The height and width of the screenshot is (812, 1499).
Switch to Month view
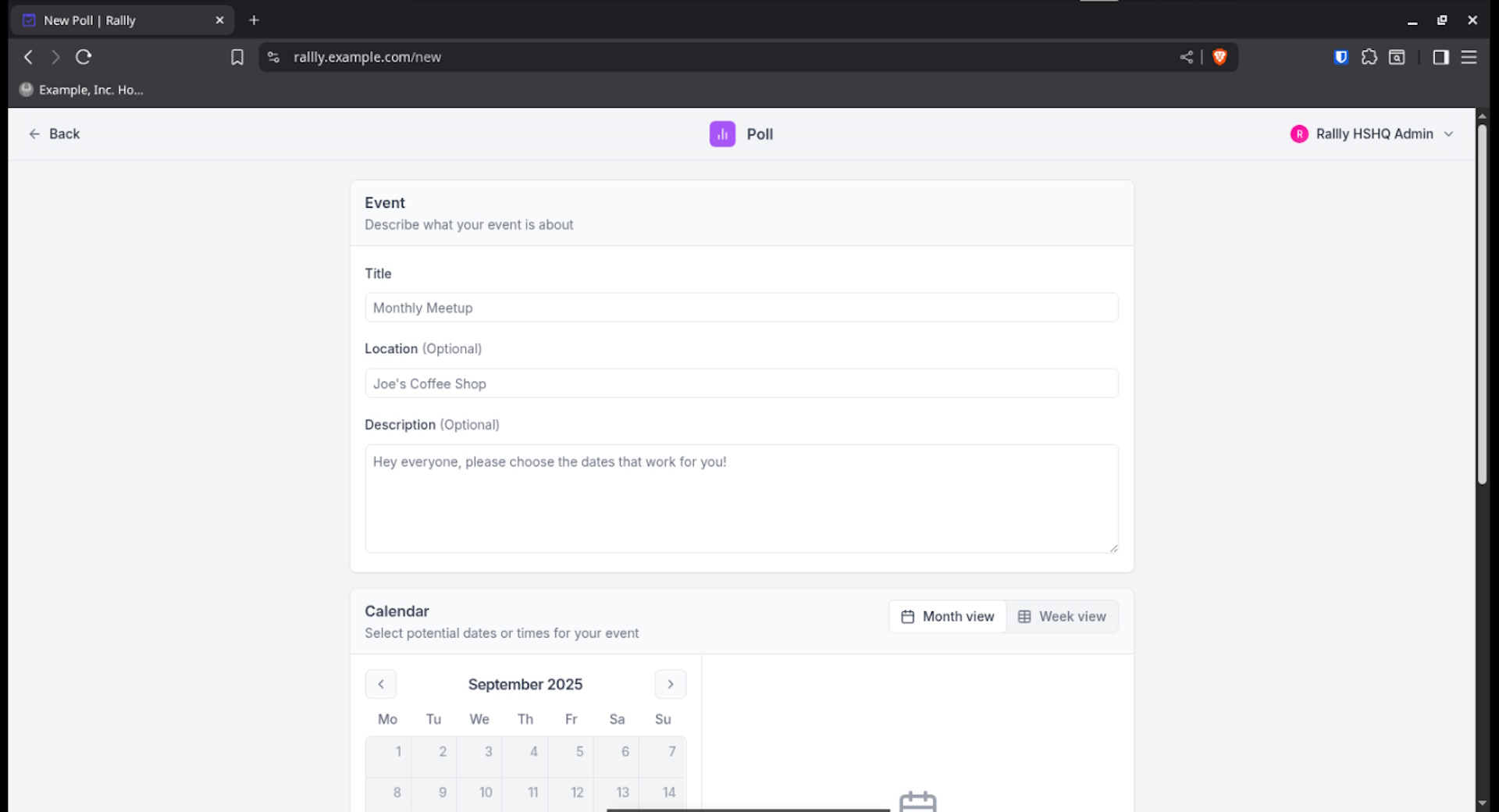(948, 617)
